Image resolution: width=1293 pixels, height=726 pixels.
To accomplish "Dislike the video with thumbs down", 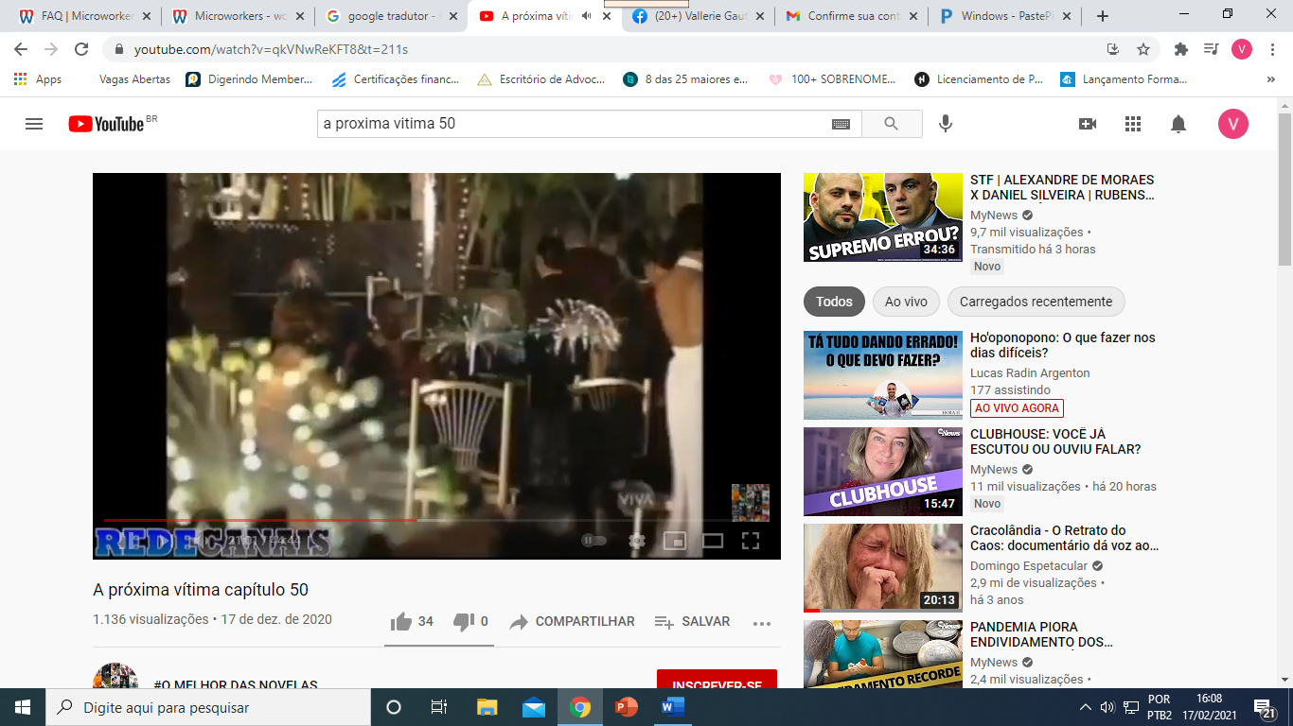I will tap(470, 621).
